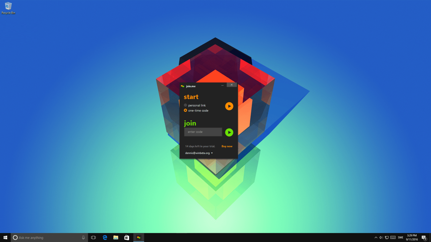
Task: Focus the enter code field
Action: 203,132
